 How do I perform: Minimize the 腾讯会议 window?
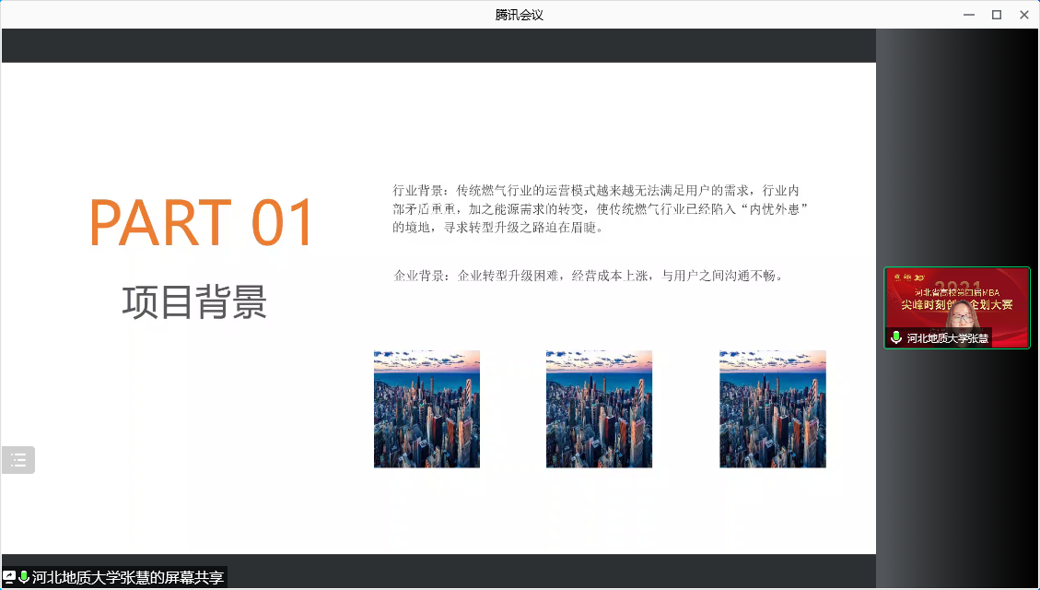click(968, 15)
